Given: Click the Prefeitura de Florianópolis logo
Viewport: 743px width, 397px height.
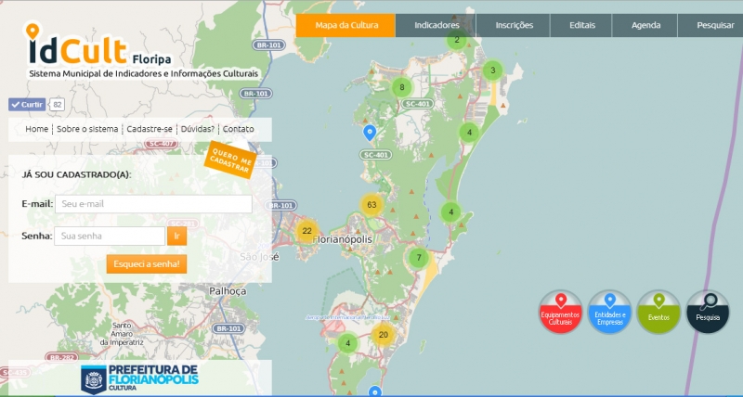Looking at the screenshot, I should pyautogui.click(x=139, y=378).
